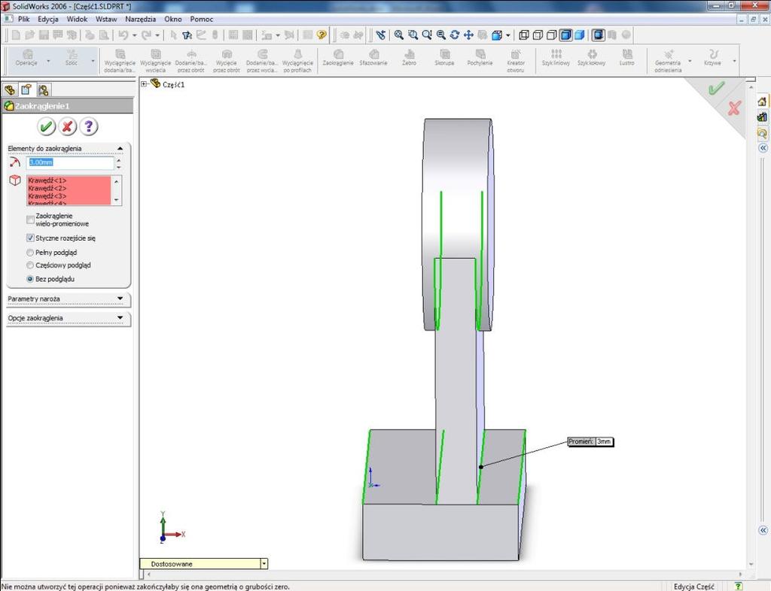Viewport: 771px width, 591px height.
Task: Accept feature using the graphics corner checkmark
Action: (x=717, y=89)
